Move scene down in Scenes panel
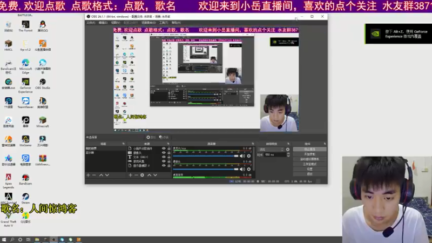 pyautogui.click(x=107, y=175)
